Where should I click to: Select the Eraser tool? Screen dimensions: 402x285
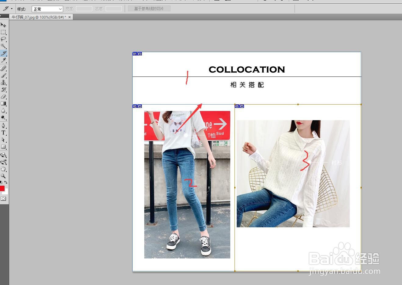pyautogui.click(x=3, y=97)
